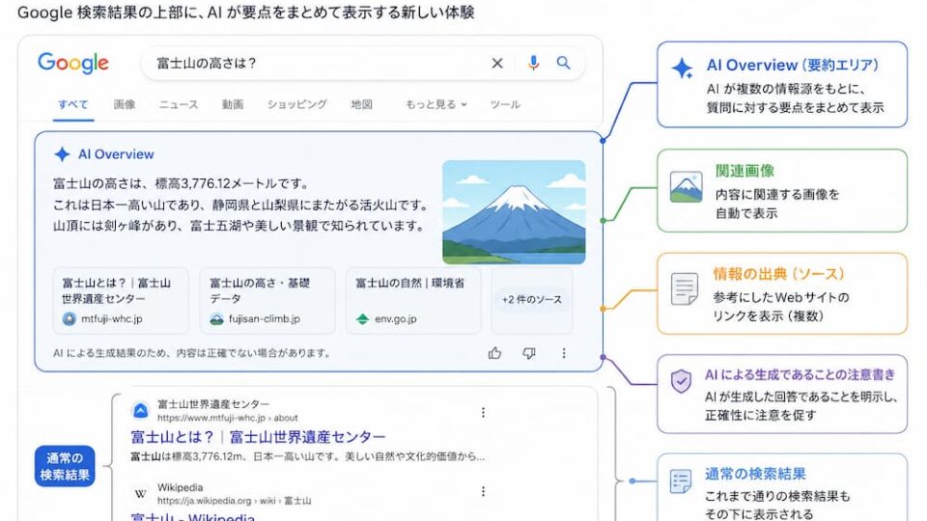Start voice search with the microphone icon
Viewport: 927px width, 521px height.
[x=533, y=64]
